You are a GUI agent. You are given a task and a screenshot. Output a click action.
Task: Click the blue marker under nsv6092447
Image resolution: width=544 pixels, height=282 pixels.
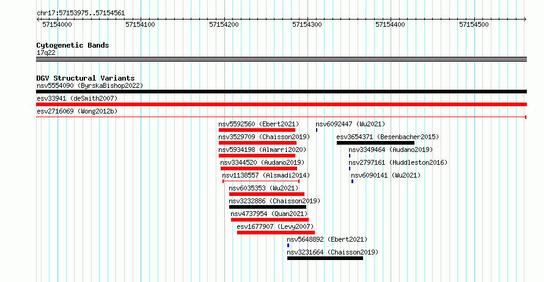tap(317, 130)
